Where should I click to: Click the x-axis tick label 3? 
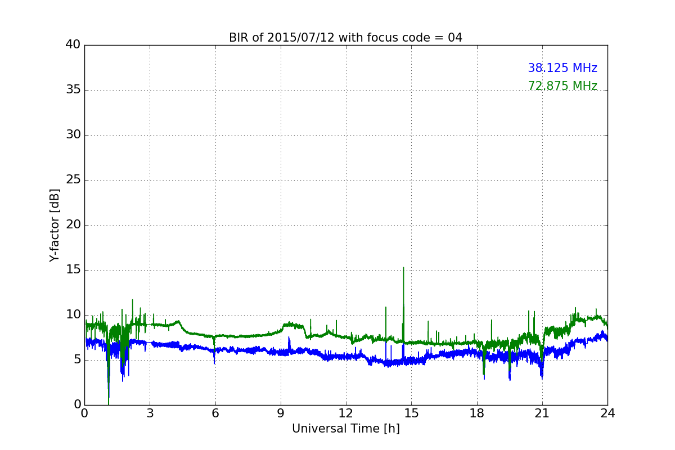click(x=150, y=413)
